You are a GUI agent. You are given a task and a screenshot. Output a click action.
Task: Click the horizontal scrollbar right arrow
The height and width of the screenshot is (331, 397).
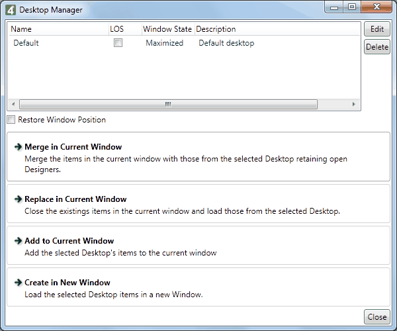(x=354, y=104)
